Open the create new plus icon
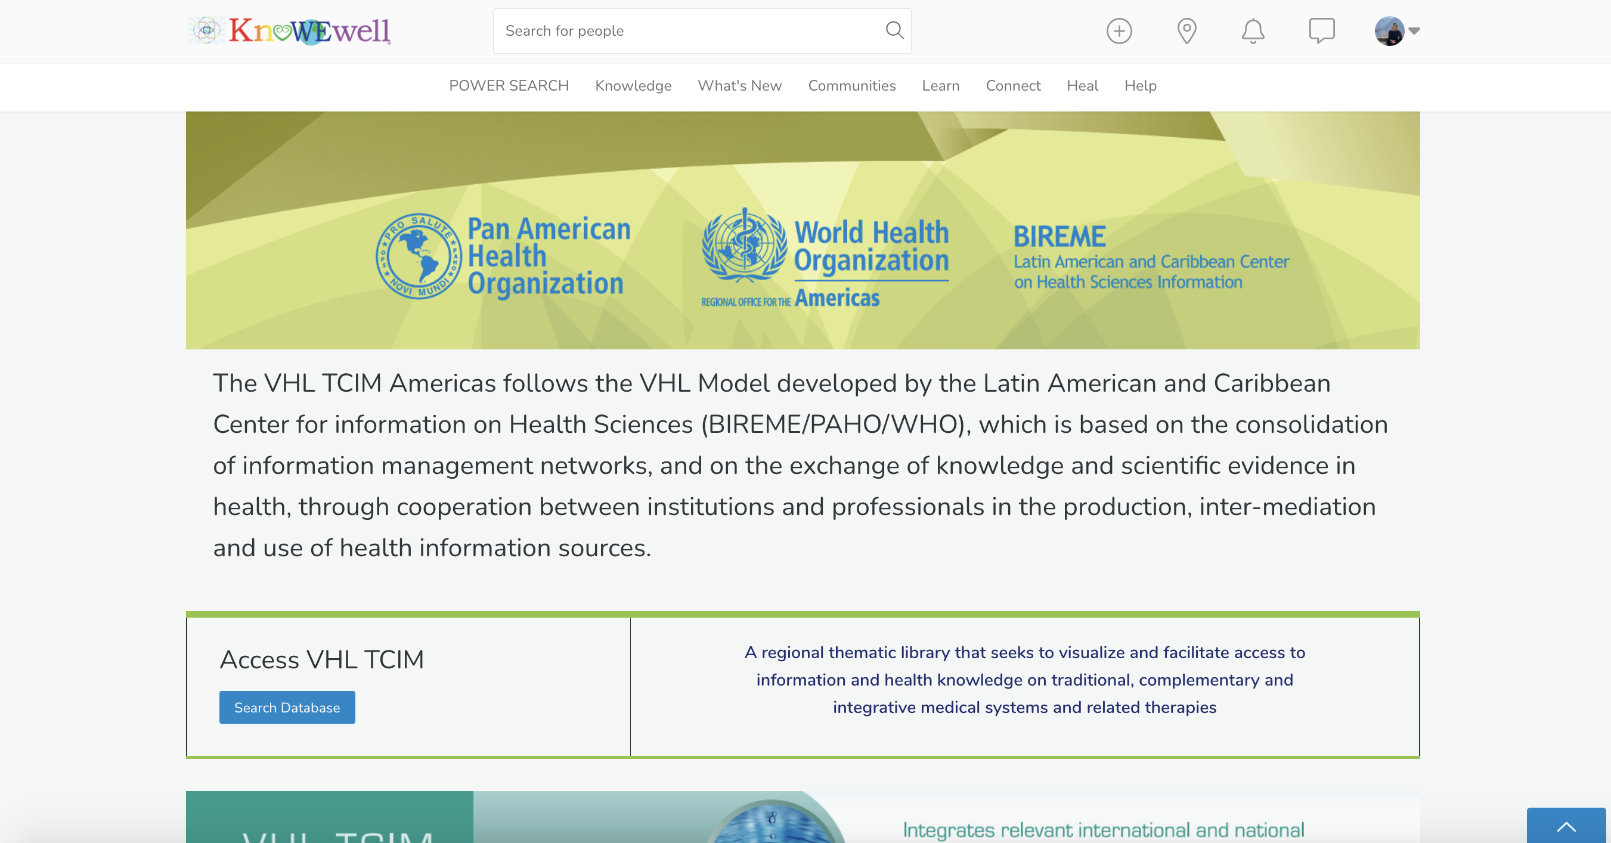 coord(1119,30)
